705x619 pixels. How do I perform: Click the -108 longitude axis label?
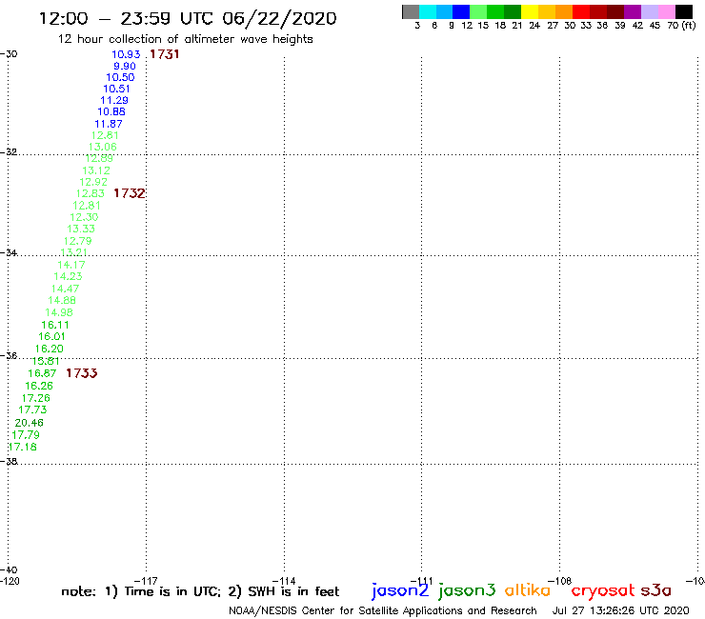560,581
